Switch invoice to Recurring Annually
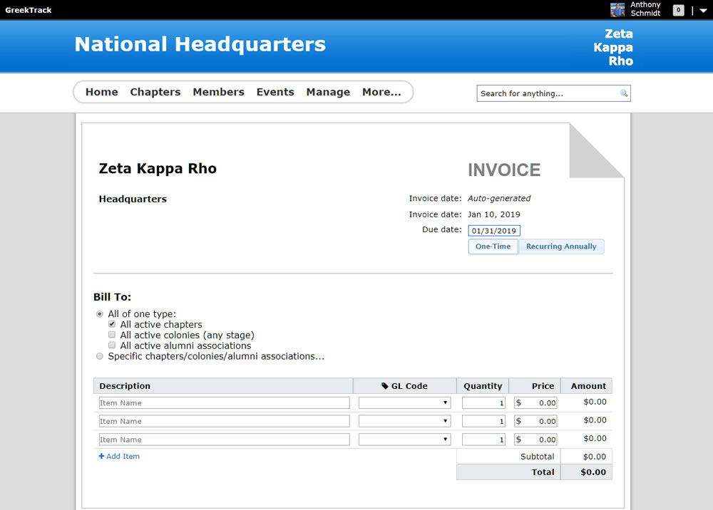Image resolution: width=713 pixels, height=510 pixels. [x=561, y=246]
